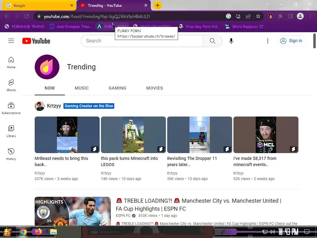Select the NOW trending tab
The width and height of the screenshot is (317, 238).
50,88
